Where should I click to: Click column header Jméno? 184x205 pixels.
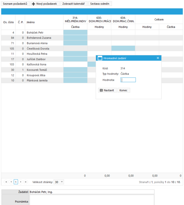pyautogui.click(x=44, y=22)
